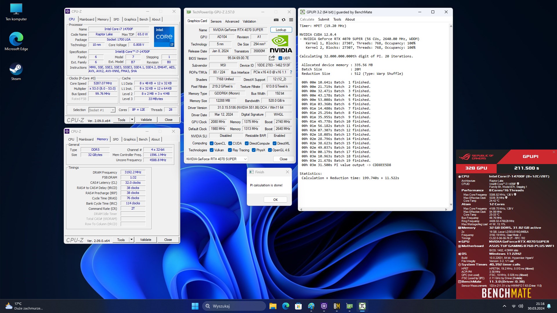
Task: Open SPD tab in lower CPU-Z
Action: (x=115, y=139)
